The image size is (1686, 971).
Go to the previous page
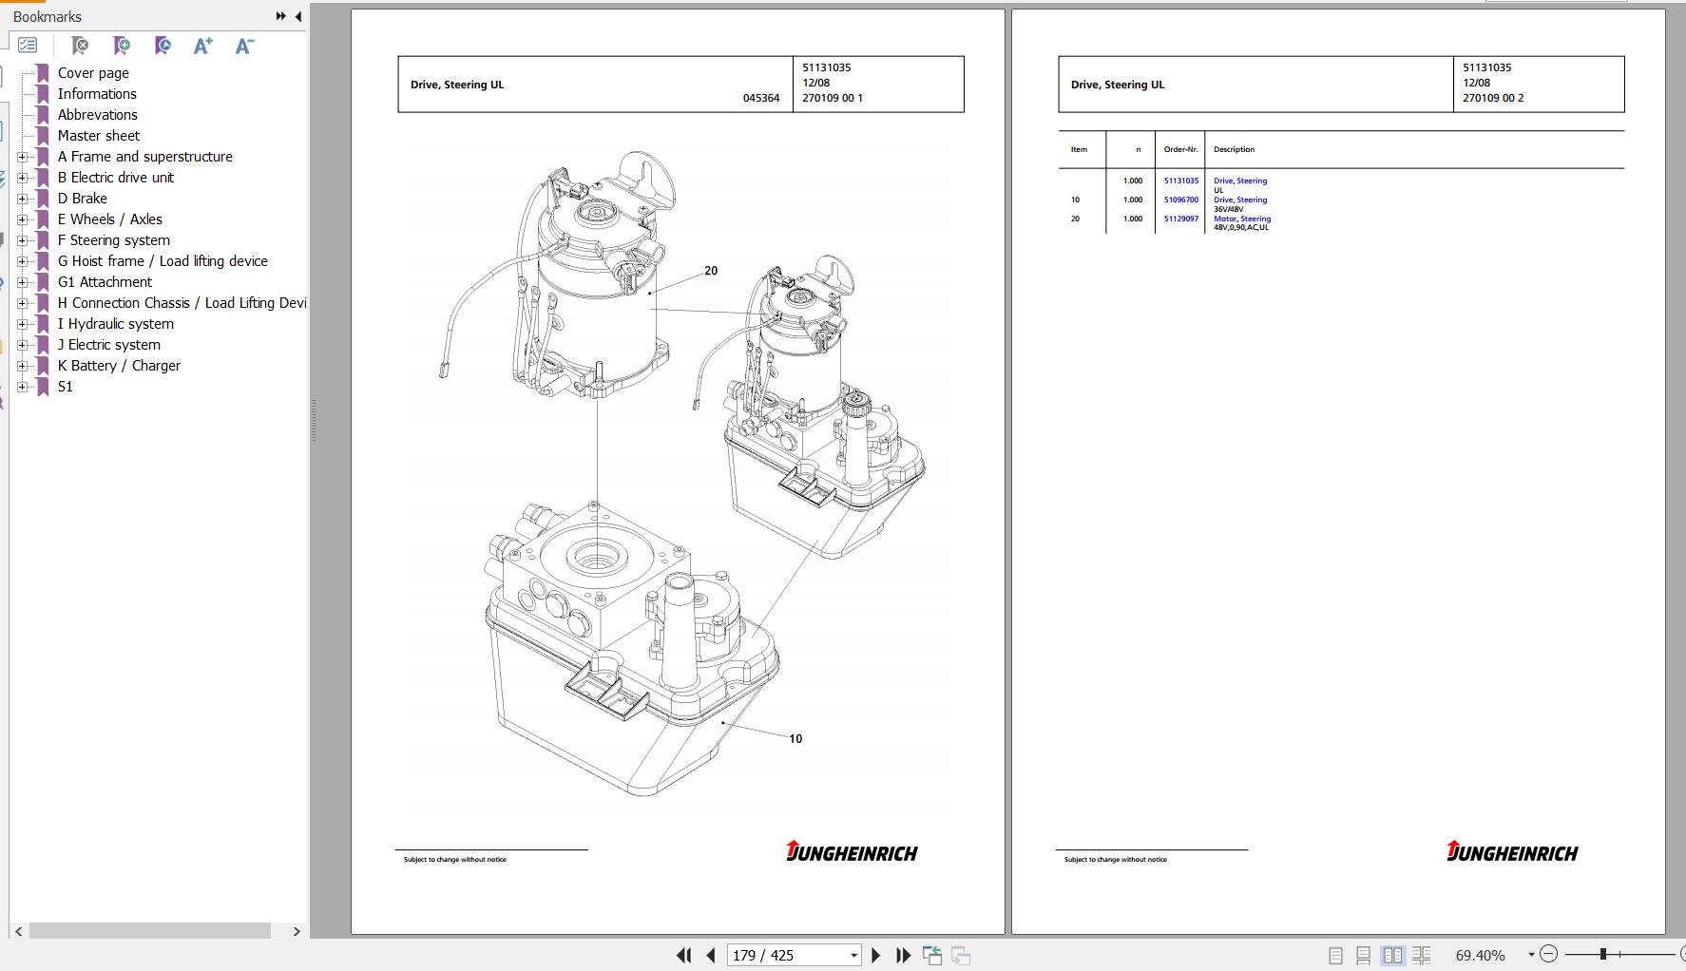pyautogui.click(x=711, y=955)
